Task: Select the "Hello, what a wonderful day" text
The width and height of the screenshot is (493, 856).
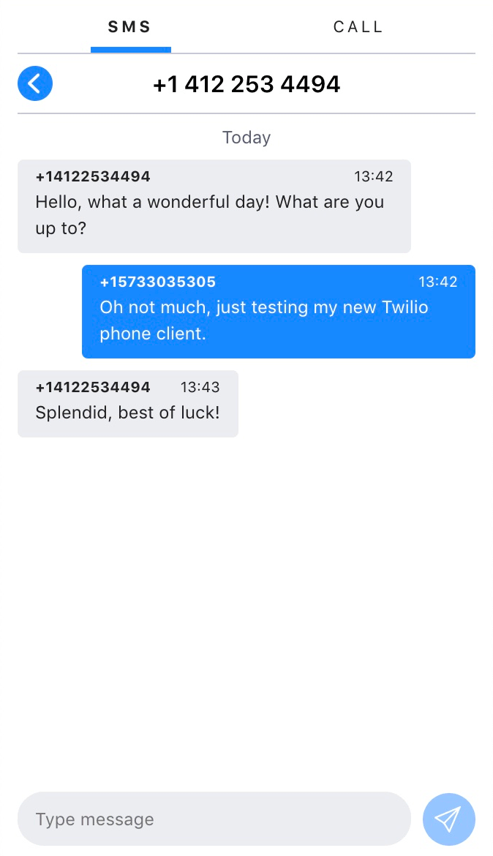Action: pyautogui.click(x=209, y=202)
